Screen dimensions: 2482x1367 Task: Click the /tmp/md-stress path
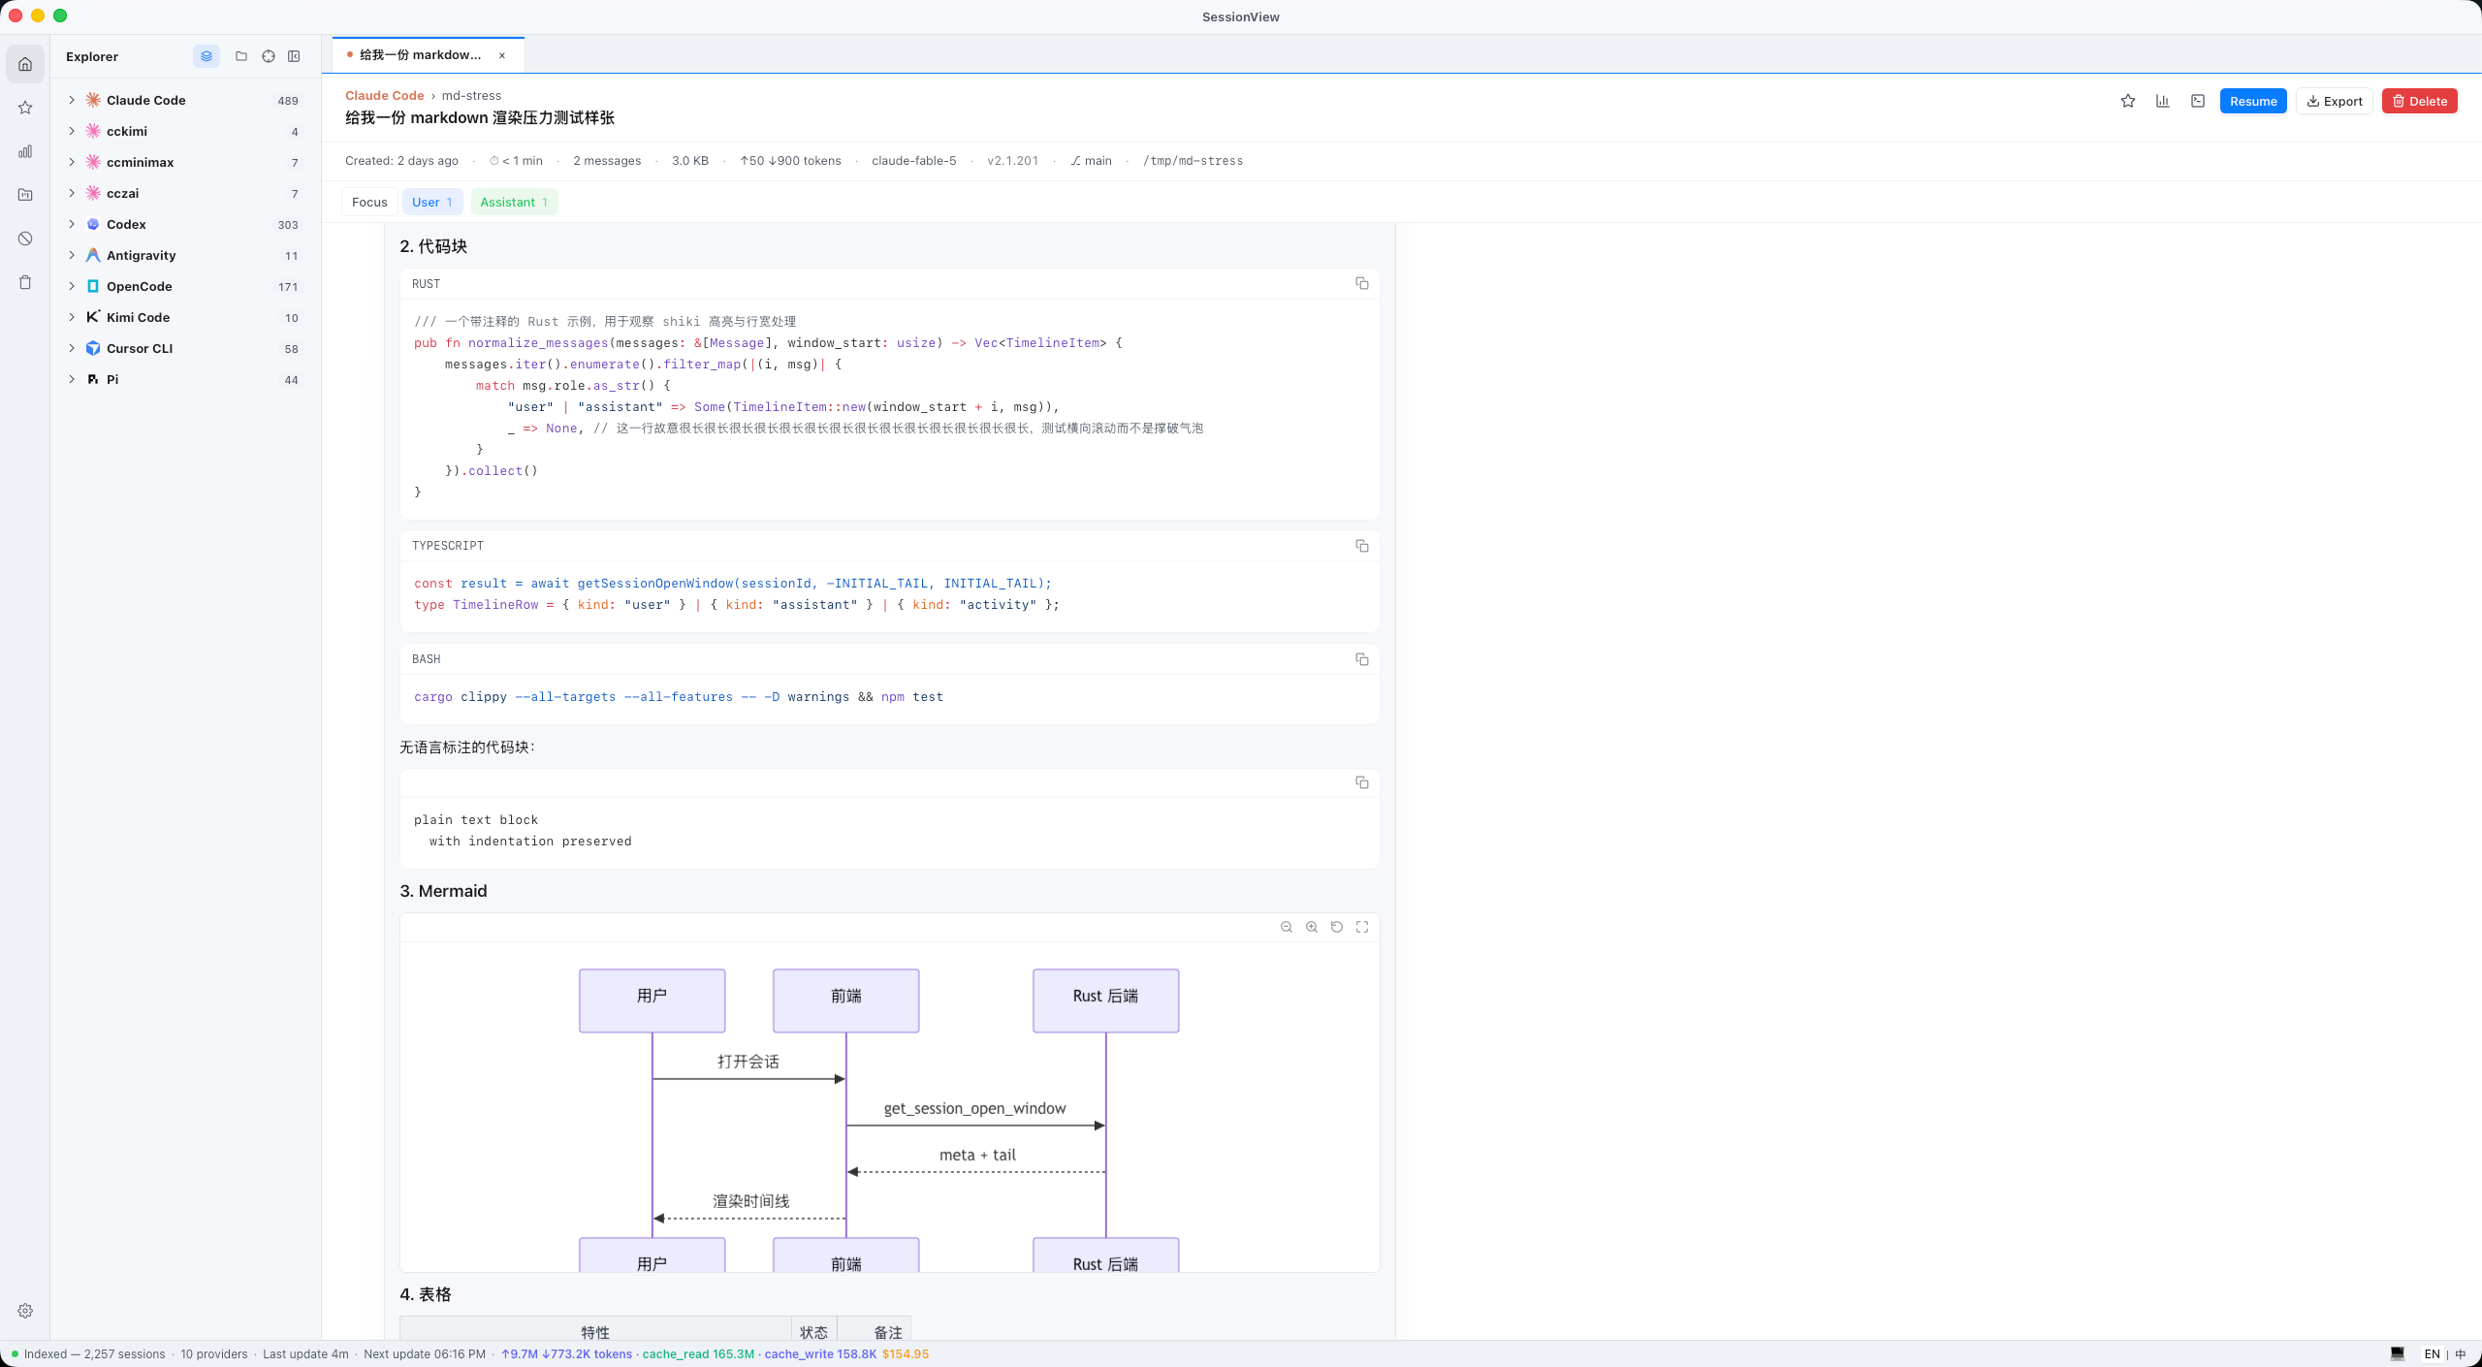(x=1193, y=161)
